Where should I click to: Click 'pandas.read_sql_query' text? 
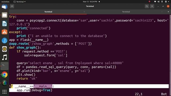46,67
